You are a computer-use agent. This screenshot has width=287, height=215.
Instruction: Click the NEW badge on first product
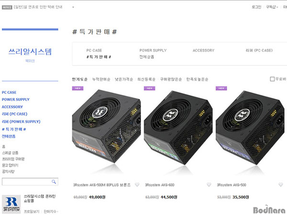[x=78, y=88]
